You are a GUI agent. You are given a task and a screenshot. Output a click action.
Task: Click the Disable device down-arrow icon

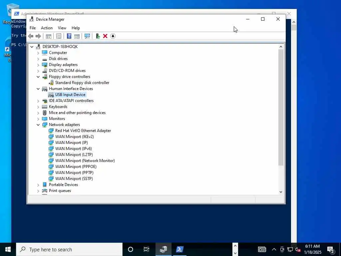pyautogui.click(x=113, y=36)
